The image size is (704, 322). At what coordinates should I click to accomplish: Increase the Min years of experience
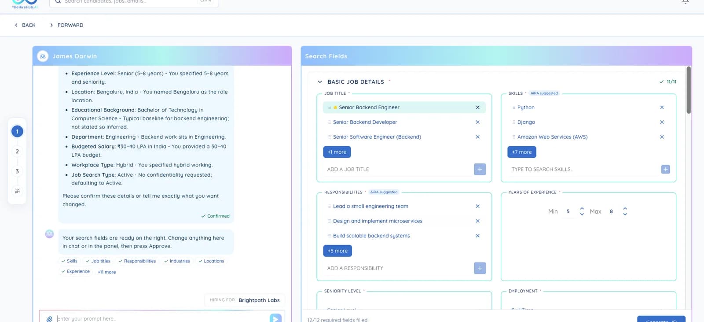coord(582,209)
